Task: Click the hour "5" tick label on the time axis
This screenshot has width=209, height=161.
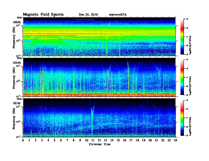Action: tap(55, 140)
